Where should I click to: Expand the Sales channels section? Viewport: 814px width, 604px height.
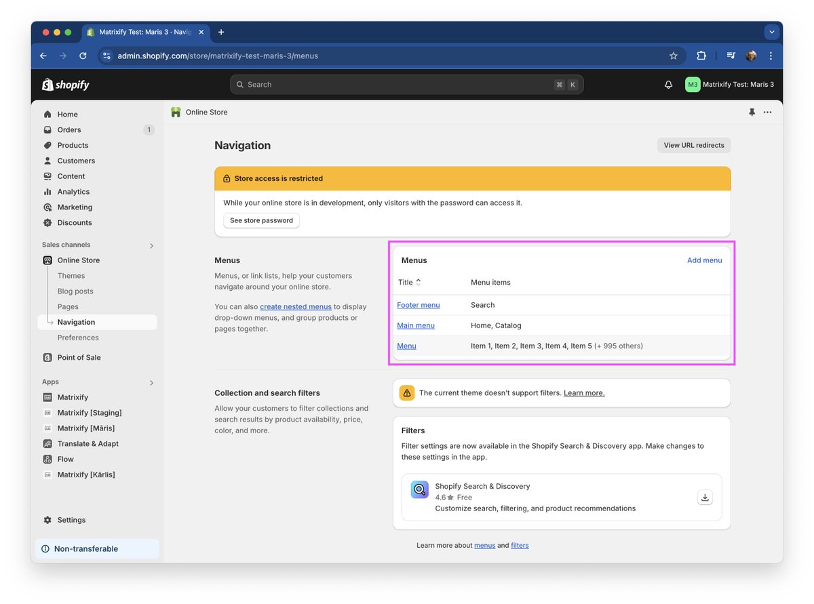coord(151,245)
